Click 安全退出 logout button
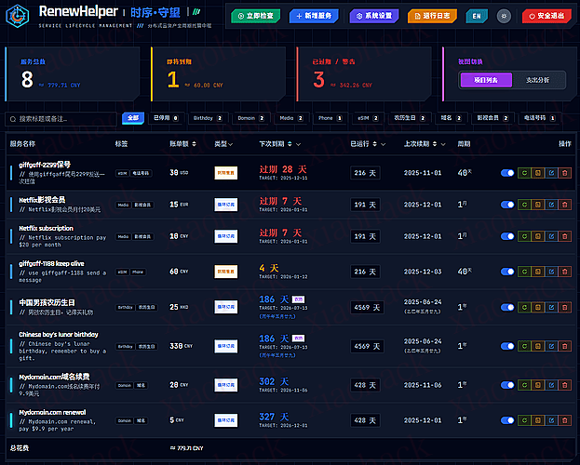This screenshot has height=465, width=580. (546, 16)
